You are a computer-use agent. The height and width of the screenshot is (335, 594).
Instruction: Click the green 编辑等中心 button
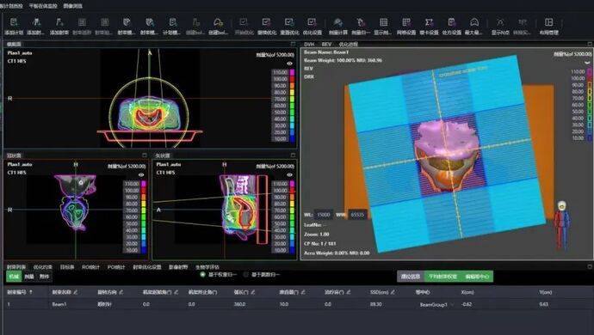point(477,277)
